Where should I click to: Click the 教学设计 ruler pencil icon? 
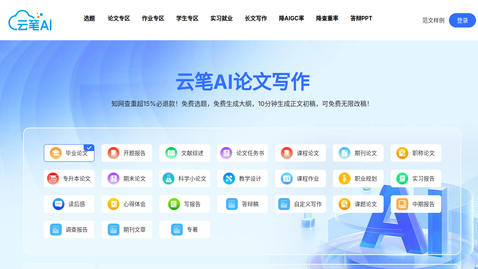click(x=229, y=179)
